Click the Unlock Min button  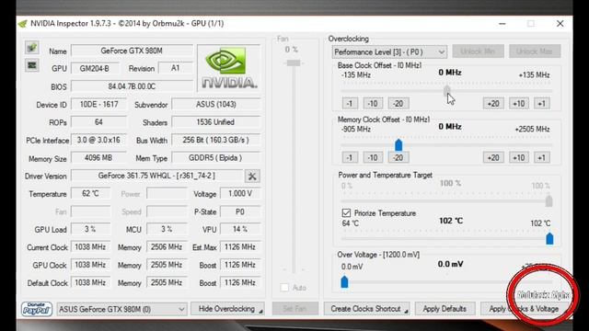(478, 51)
